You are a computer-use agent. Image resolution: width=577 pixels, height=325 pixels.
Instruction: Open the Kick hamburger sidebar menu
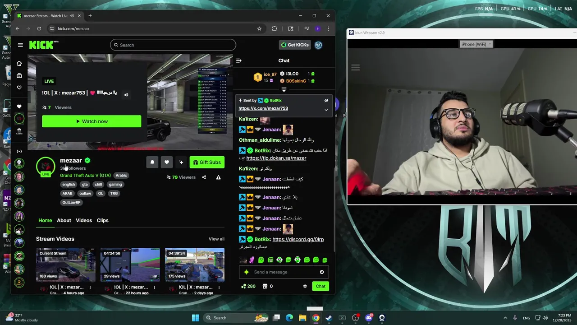(20, 45)
